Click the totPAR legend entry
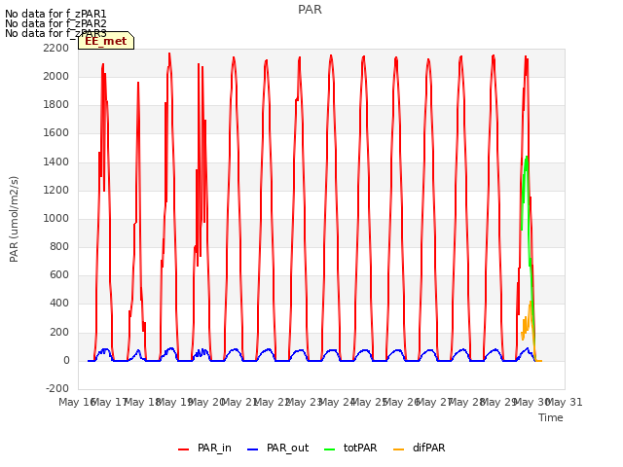The height and width of the screenshot is (467, 623). coord(350,449)
